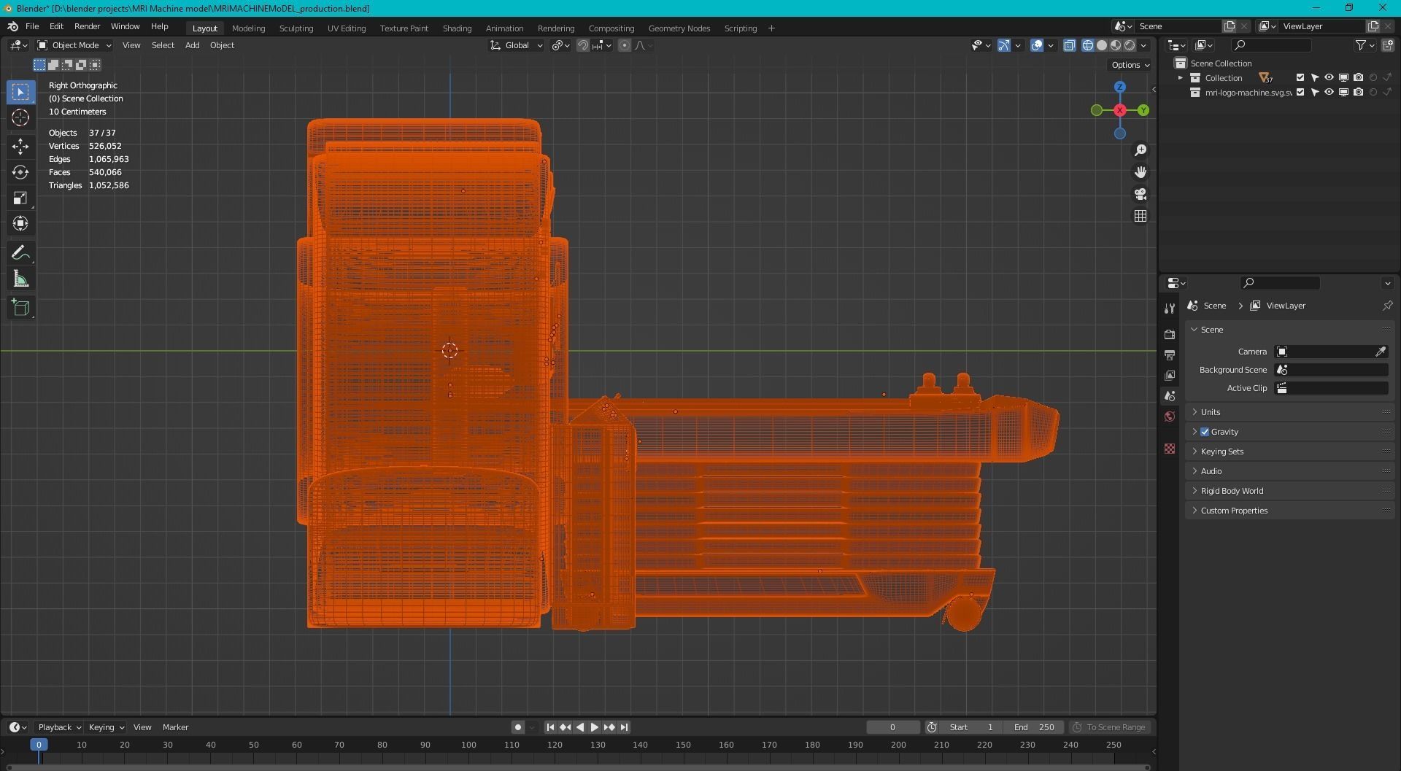Open the shading options dropdown arrow
The image size is (1401, 771).
point(1143,45)
